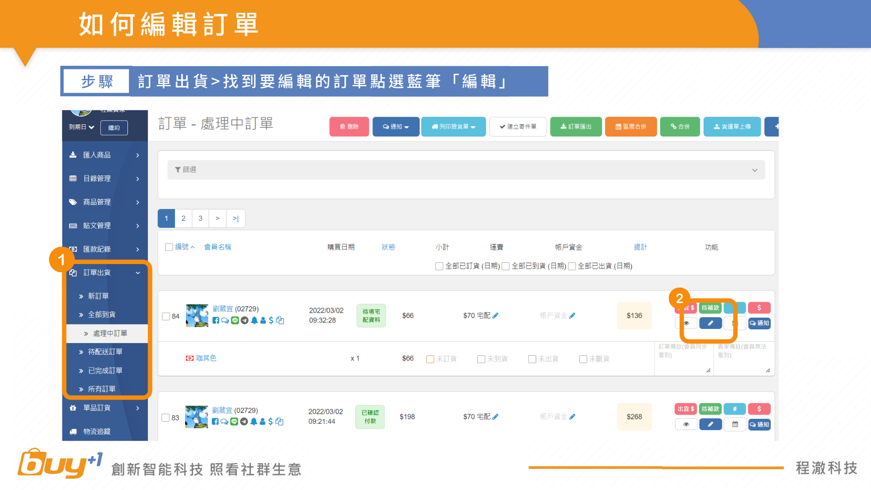The image size is (871, 490).
Task: Click red dollar button on order 84
Action: tap(759, 308)
